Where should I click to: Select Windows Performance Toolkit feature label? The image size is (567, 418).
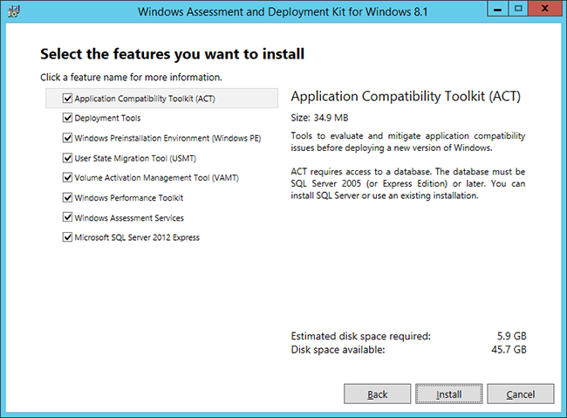pos(128,198)
